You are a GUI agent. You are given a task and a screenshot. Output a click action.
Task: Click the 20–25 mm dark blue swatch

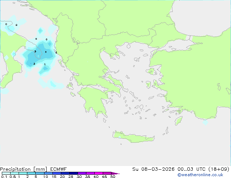pyautogui.click(x=65, y=173)
